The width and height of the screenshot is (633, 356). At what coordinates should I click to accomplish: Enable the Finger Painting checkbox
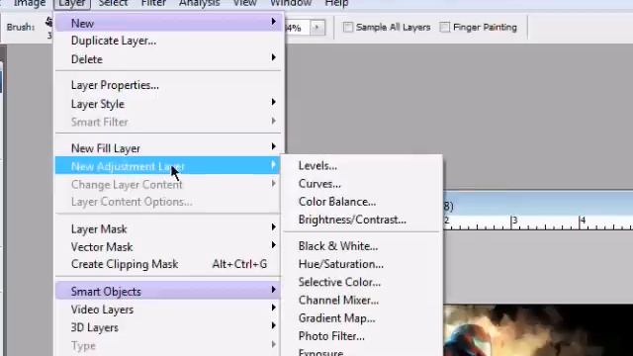(x=444, y=27)
